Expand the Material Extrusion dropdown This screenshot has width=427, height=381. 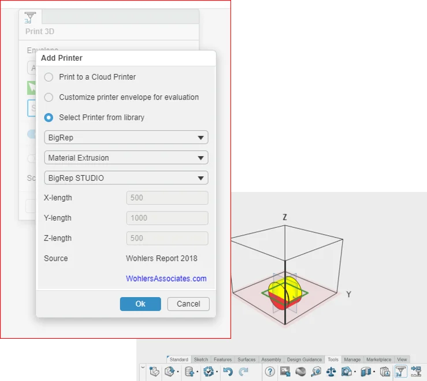pyautogui.click(x=126, y=158)
